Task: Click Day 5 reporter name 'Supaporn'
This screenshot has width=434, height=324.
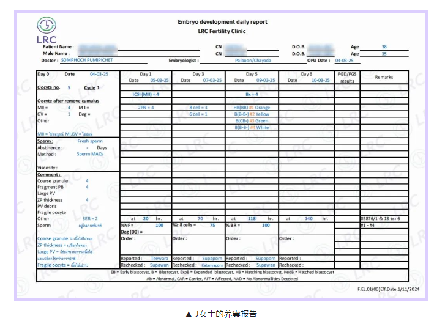Action: pos(266,258)
